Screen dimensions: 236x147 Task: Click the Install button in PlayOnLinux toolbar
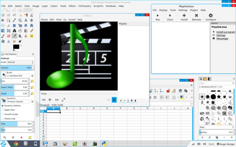[184, 17]
